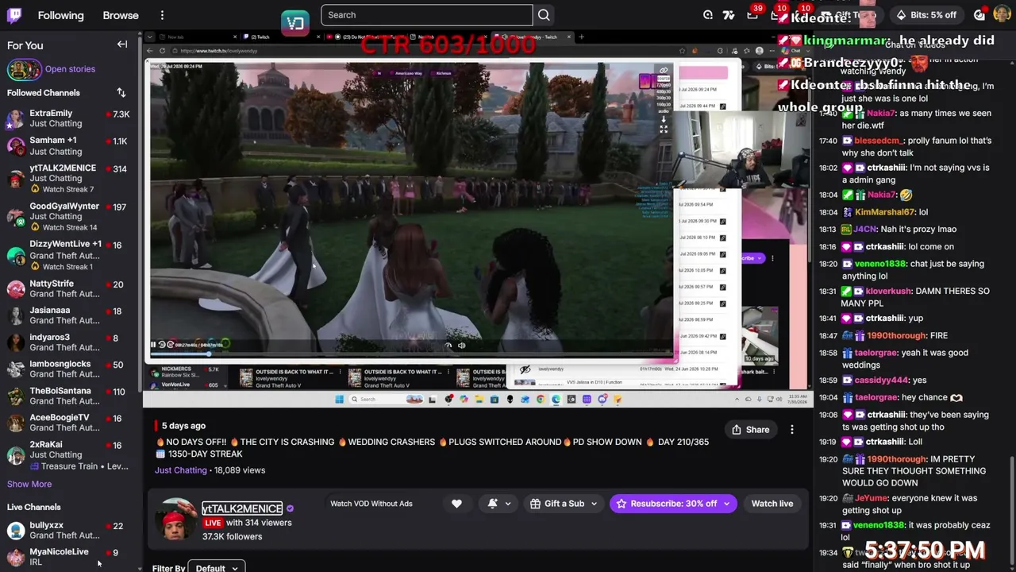Pause the nested video player
1016x572 pixels.
(153, 345)
